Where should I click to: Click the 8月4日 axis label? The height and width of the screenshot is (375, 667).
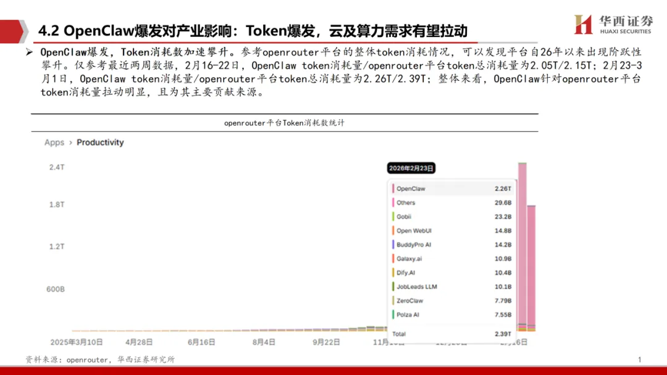point(264,342)
